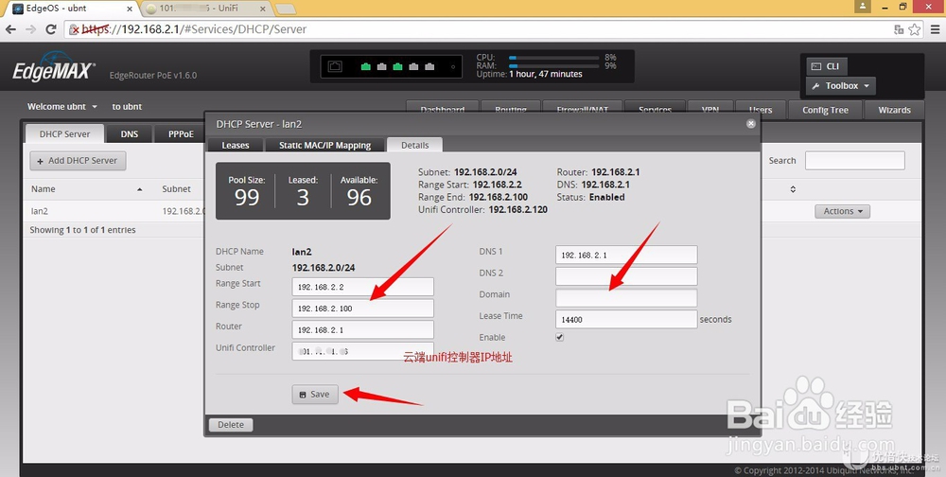The width and height of the screenshot is (946, 477).
Task: Click the DNS 1 input field
Action: click(626, 255)
